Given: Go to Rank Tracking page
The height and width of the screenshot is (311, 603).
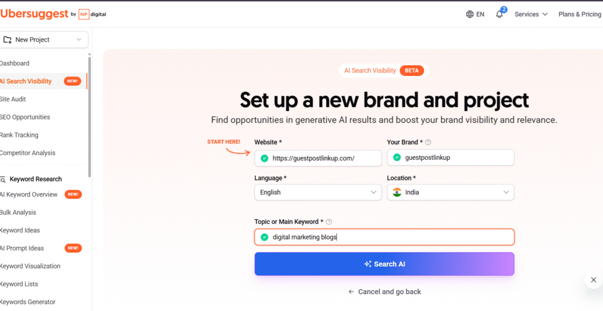Looking at the screenshot, I should click(x=19, y=135).
